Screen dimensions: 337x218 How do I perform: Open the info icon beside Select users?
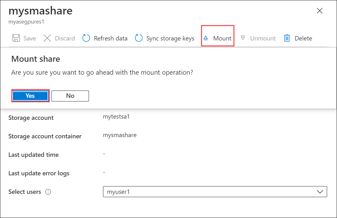[x=48, y=192]
